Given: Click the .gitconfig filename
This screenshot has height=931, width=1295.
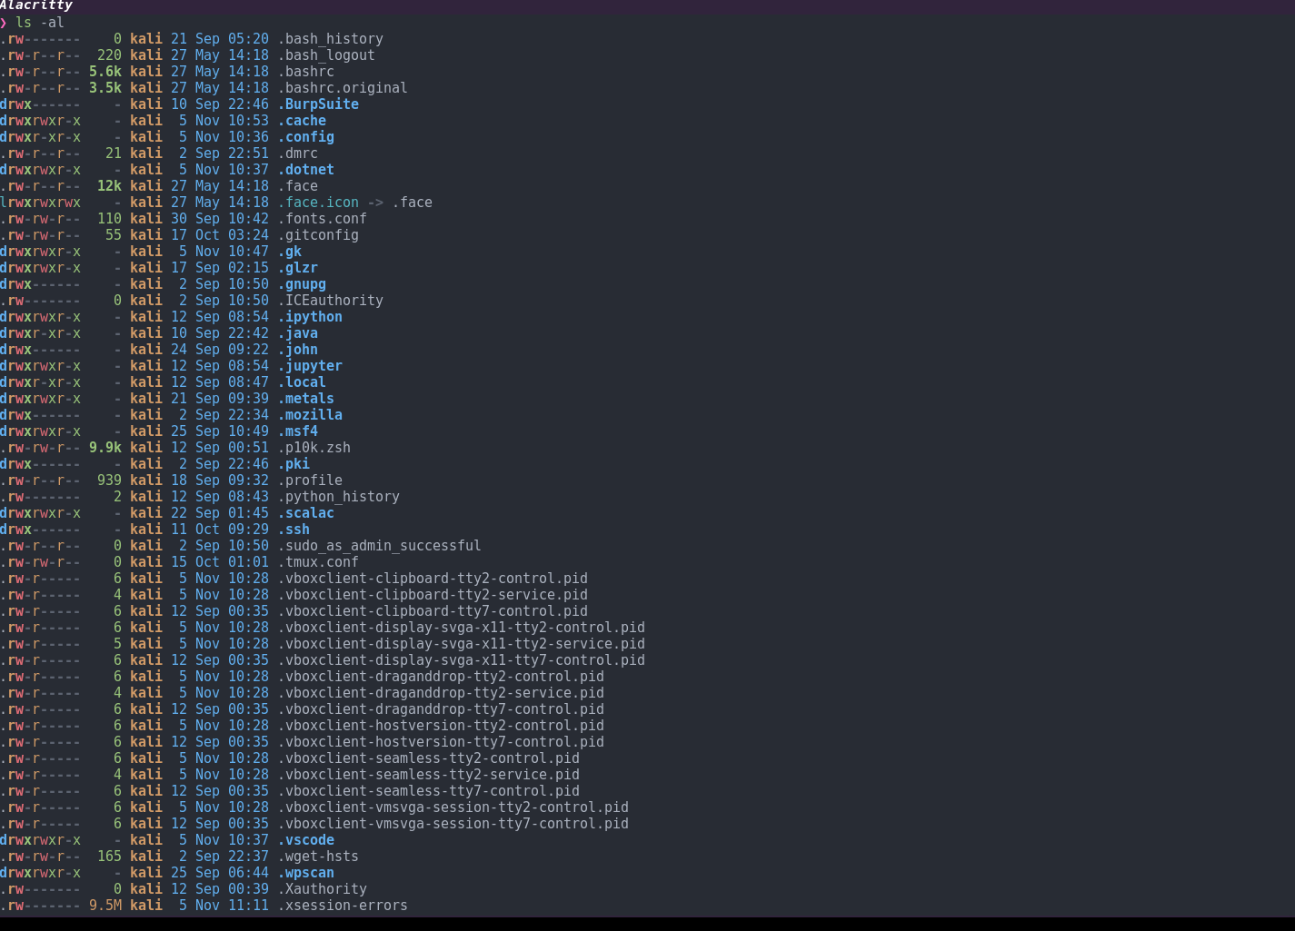Looking at the screenshot, I should (318, 235).
